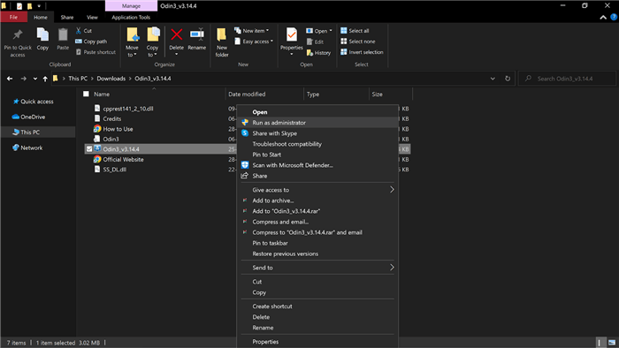
Task: Click Select none in ribbon
Action: [x=357, y=42]
